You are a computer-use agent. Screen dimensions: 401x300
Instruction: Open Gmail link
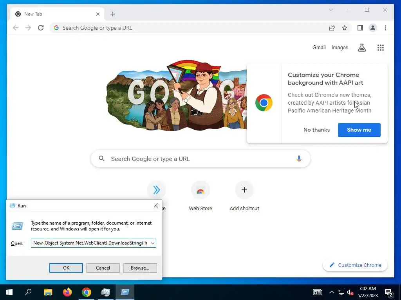[319, 47]
